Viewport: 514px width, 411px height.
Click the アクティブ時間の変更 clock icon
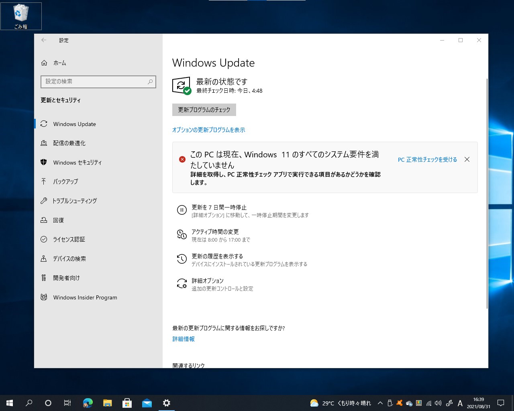click(x=182, y=234)
